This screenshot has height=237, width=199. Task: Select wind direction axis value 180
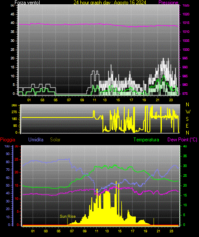pos(15,119)
